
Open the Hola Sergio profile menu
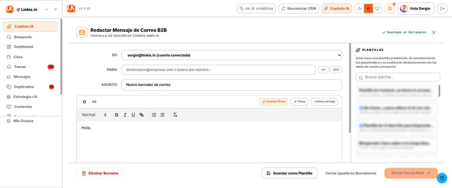pyautogui.click(x=416, y=9)
